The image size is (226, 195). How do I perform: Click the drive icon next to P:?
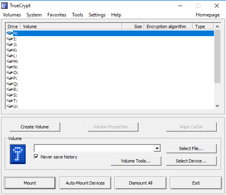(x=10, y=78)
